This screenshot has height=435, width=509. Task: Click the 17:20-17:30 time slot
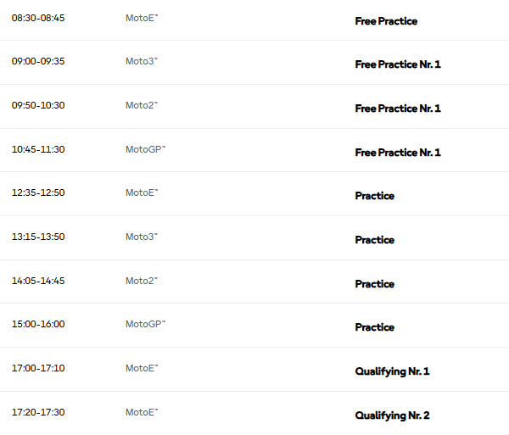[38, 412]
